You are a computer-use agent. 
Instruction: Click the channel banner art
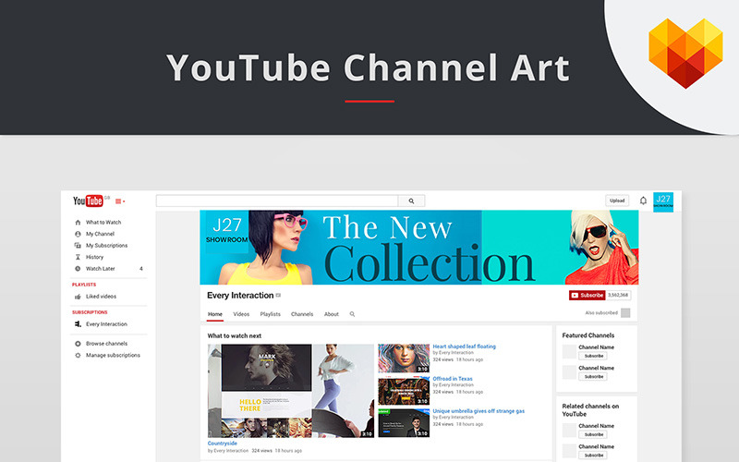419,248
